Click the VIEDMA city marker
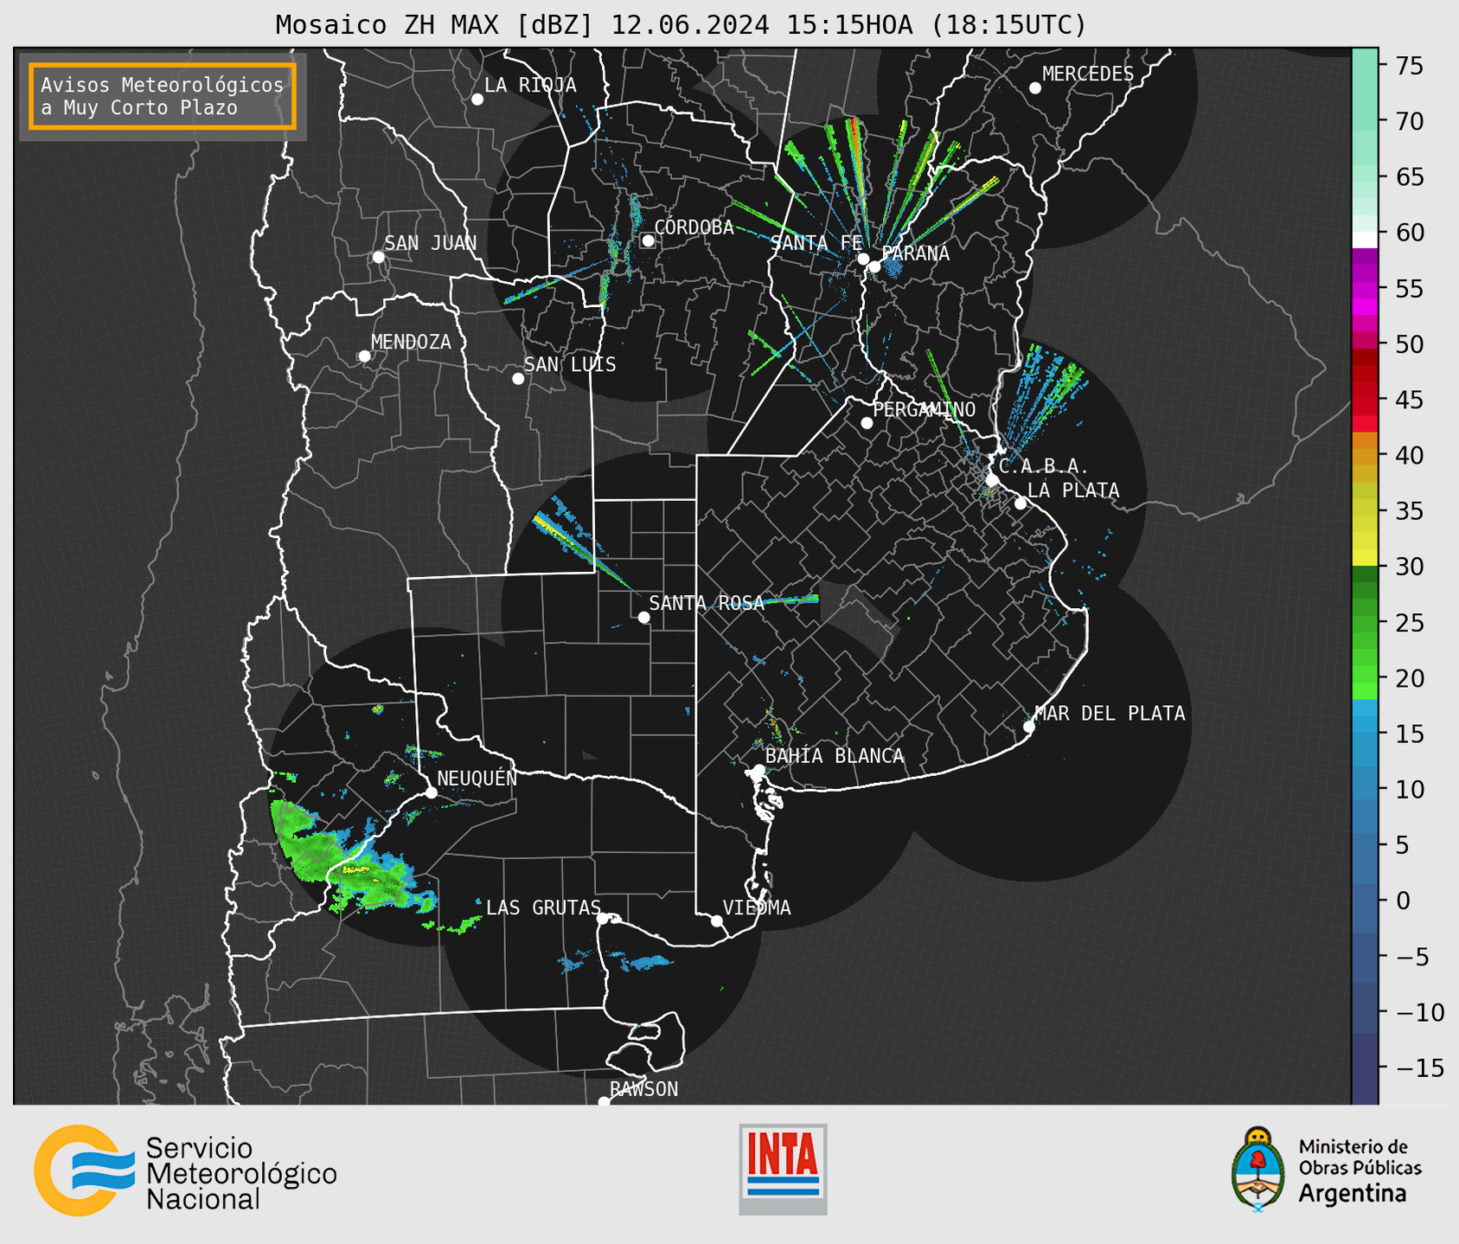Viewport: 1459px width, 1244px height. (717, 921)
